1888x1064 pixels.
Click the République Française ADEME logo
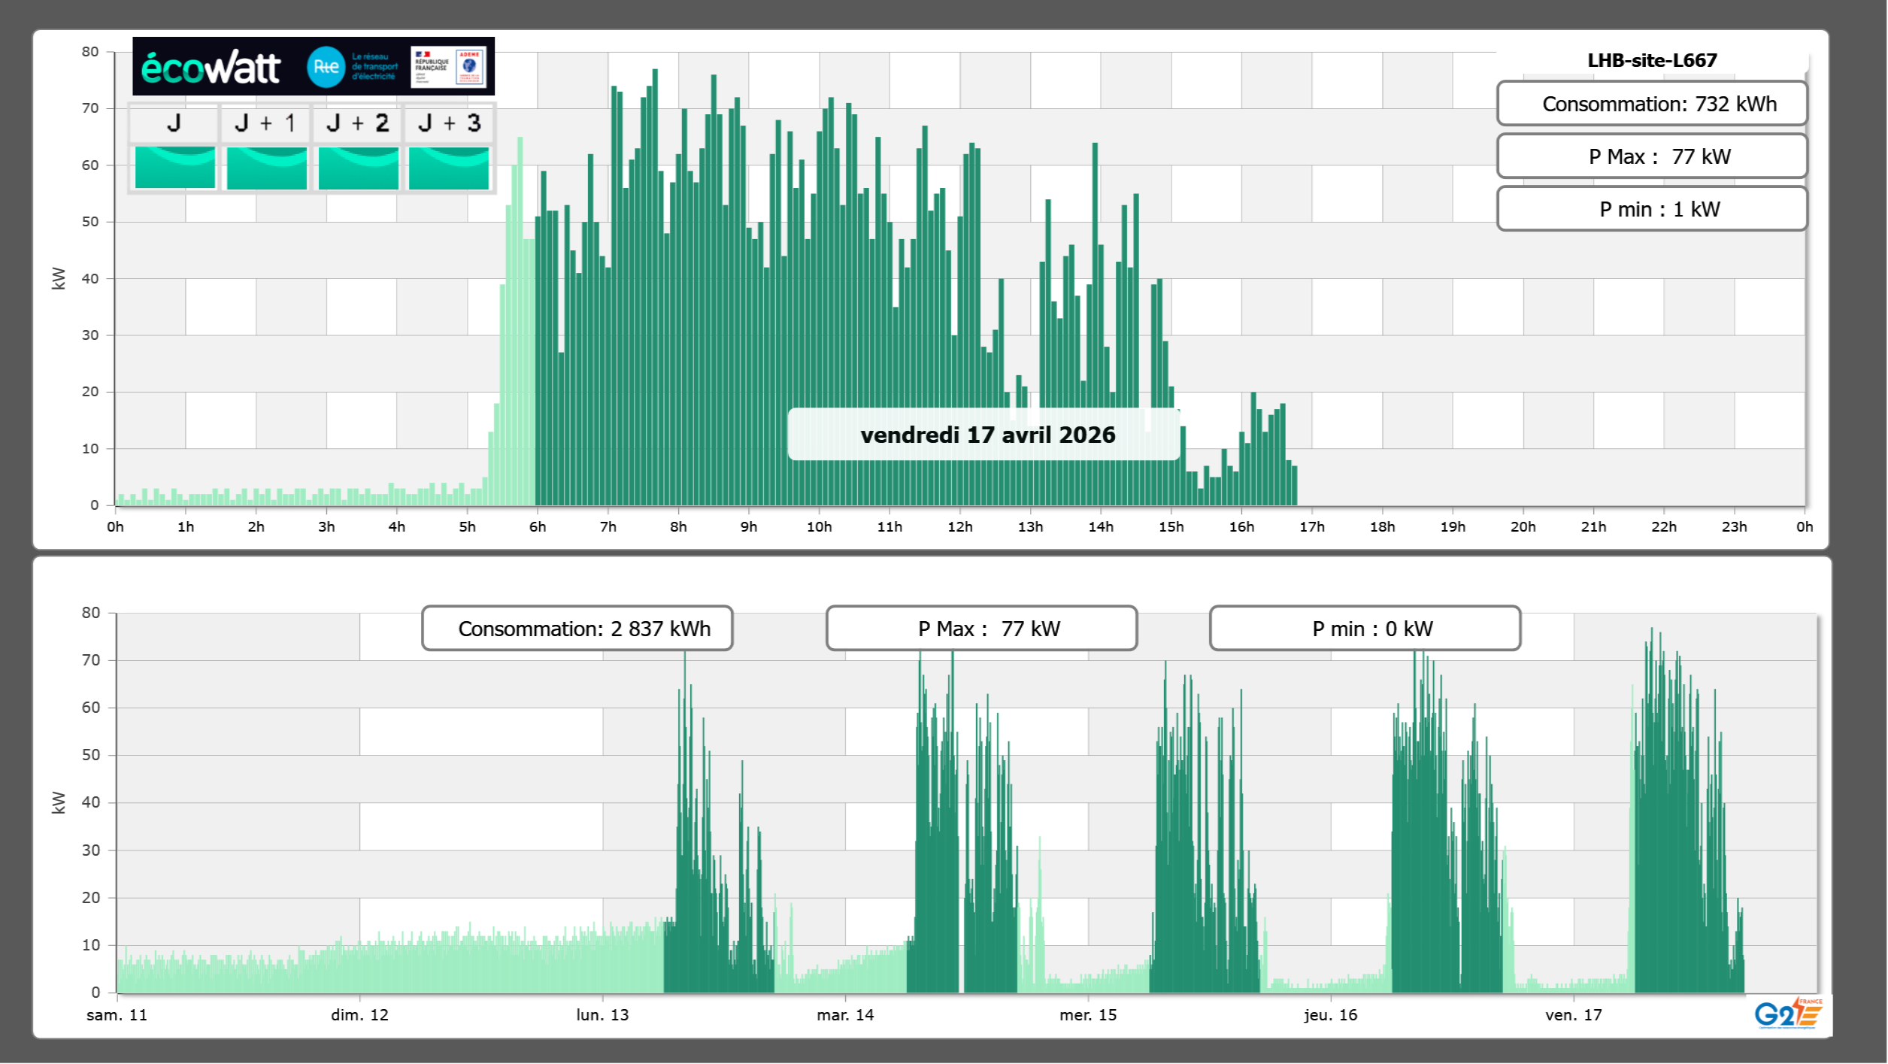449,67
